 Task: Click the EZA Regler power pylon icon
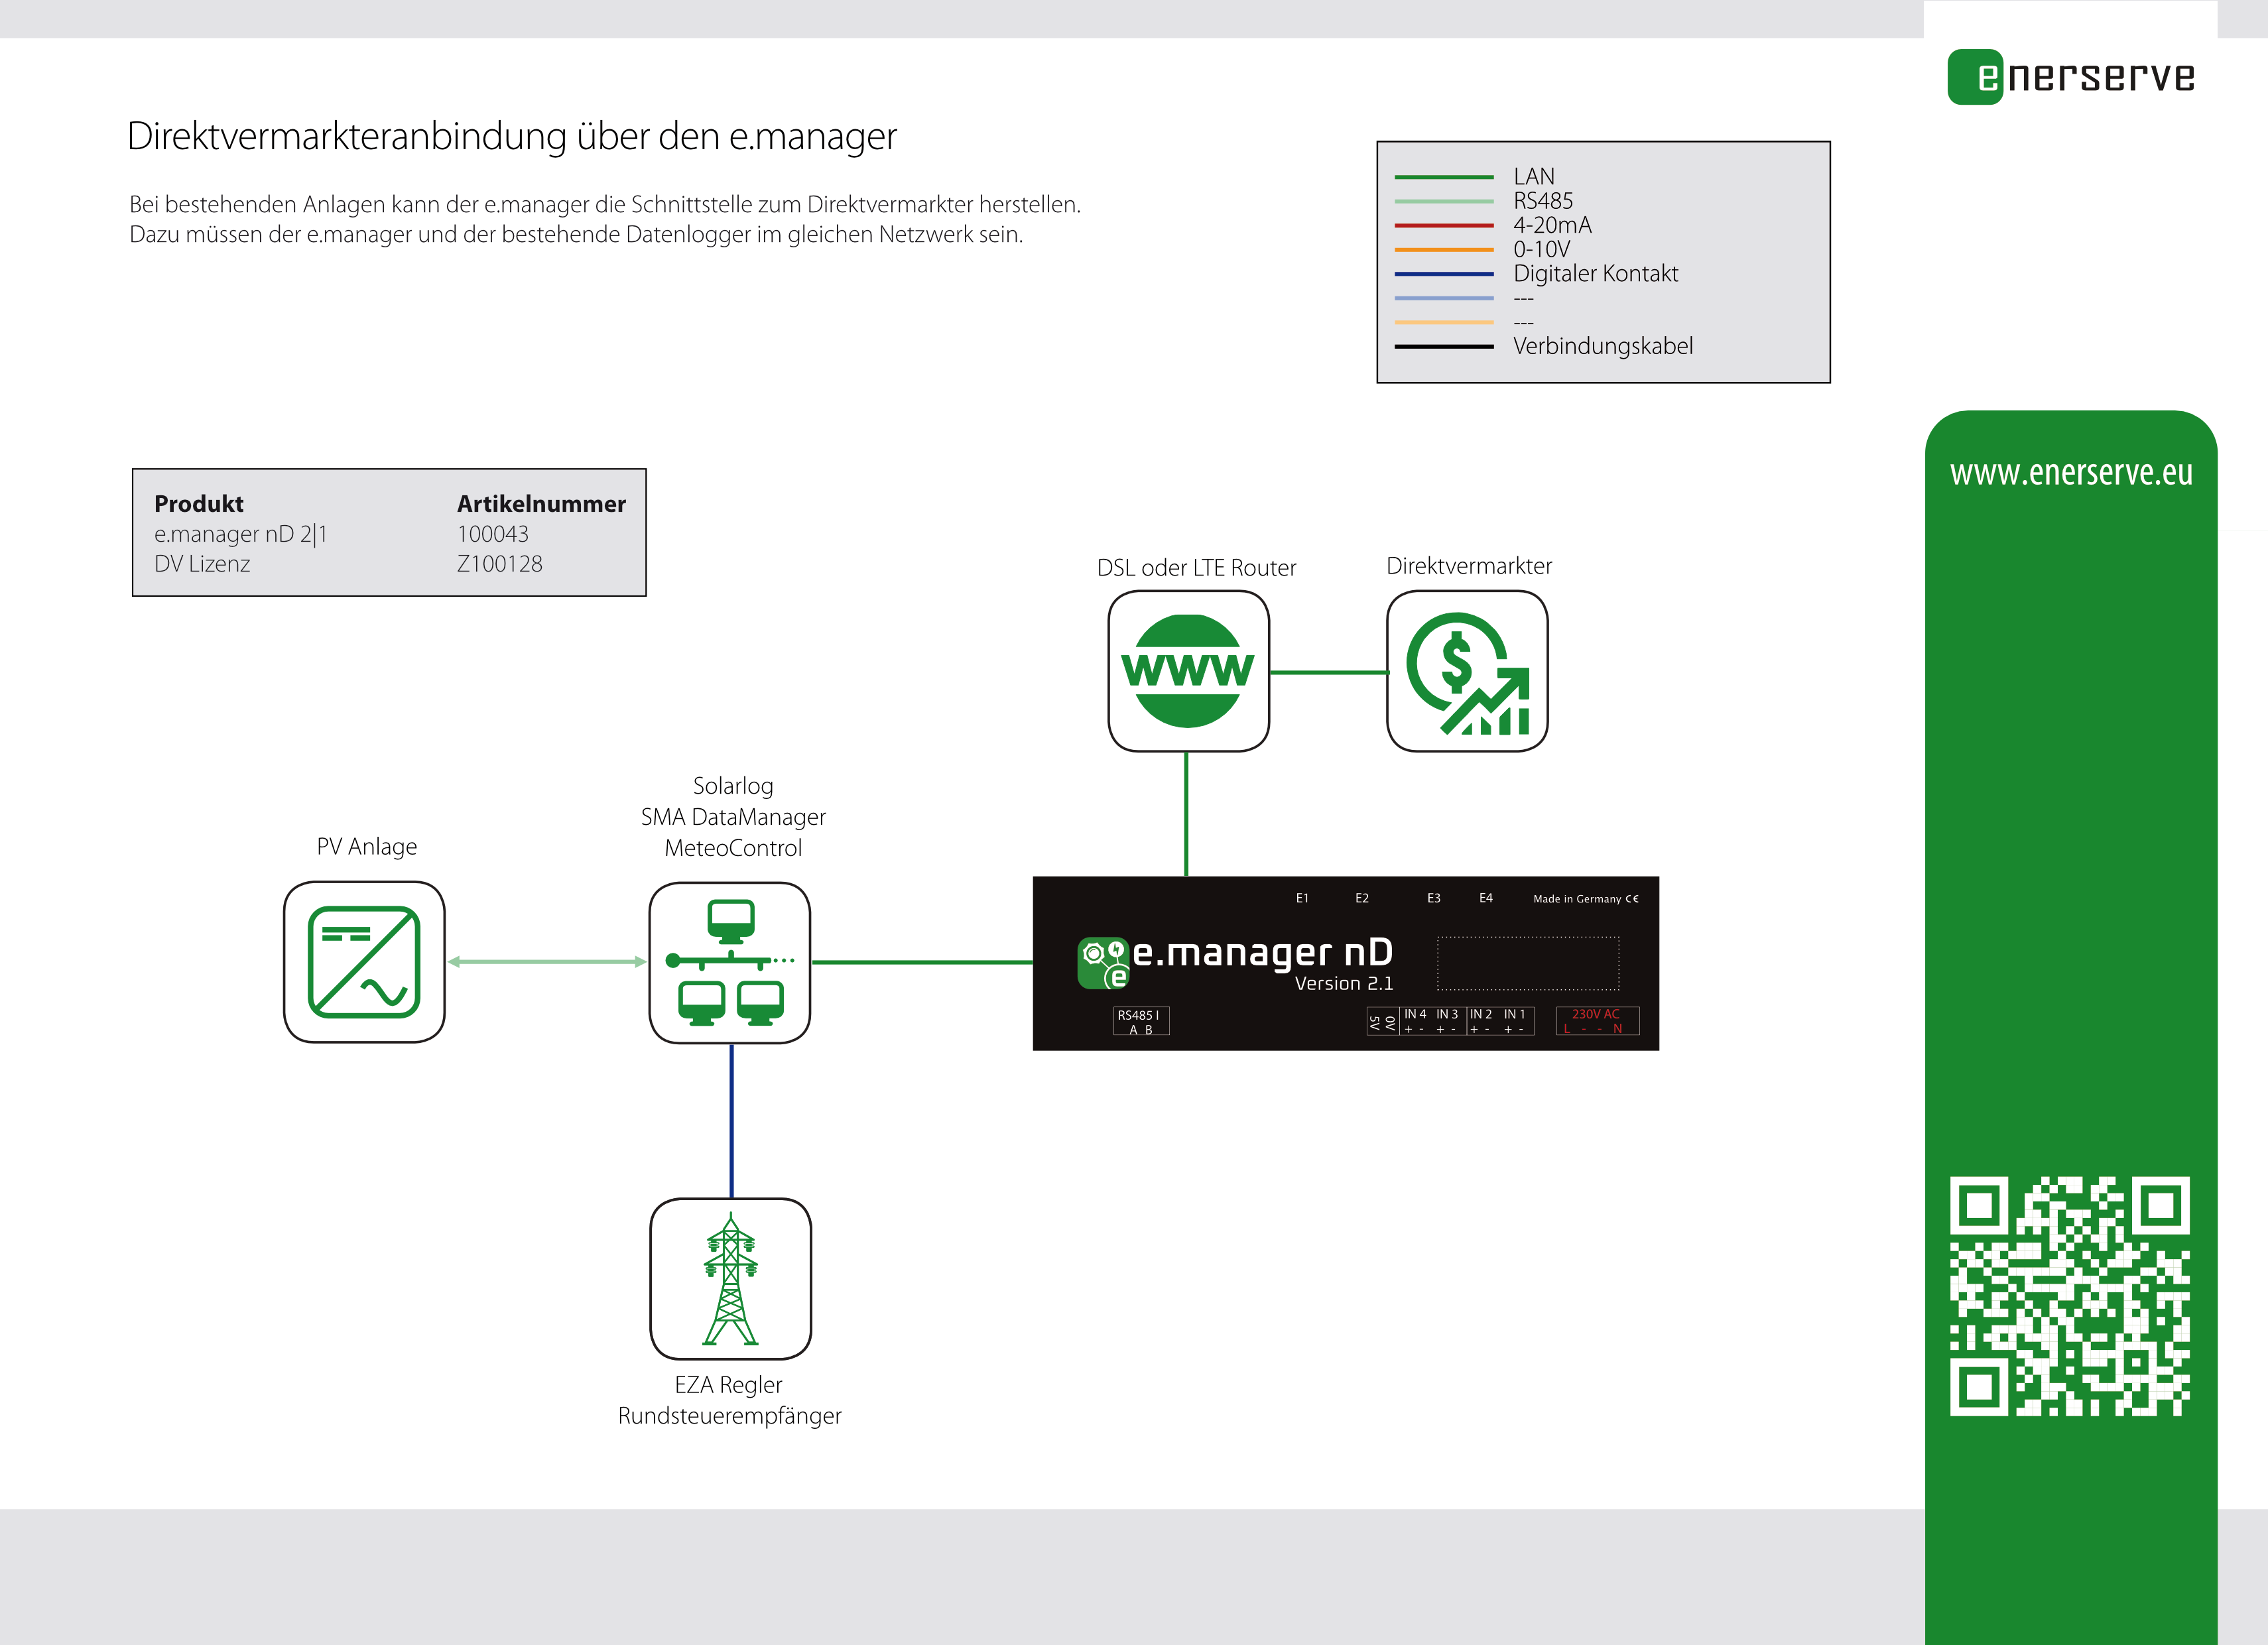click(731, 1279)
